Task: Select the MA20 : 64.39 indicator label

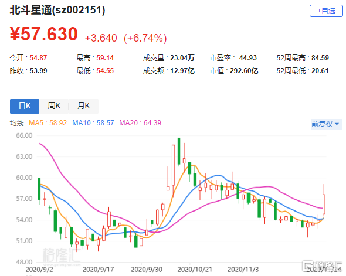Action: point(140,123)
